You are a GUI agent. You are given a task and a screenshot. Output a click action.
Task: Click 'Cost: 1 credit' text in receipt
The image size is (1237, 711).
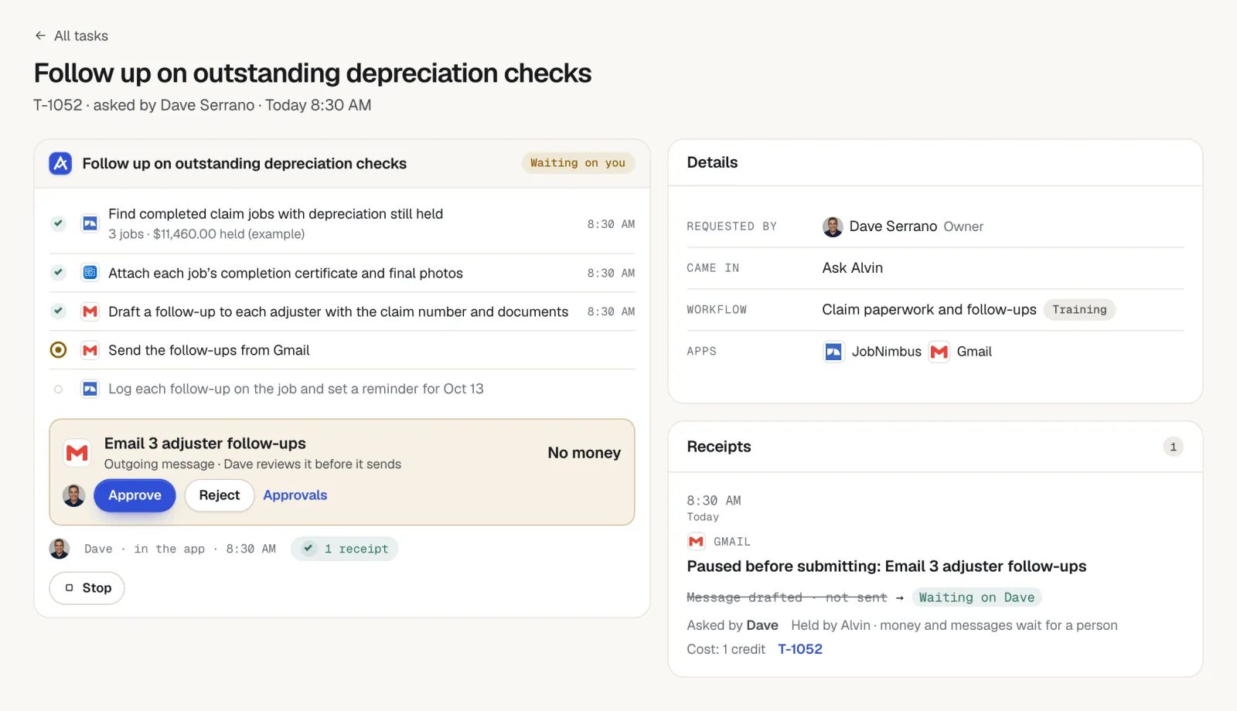click(726, 649)
